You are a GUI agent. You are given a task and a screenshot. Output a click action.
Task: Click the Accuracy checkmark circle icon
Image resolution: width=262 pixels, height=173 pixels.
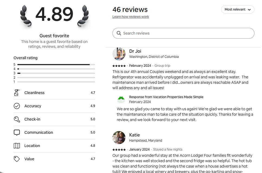pyautogui.click(x=17, y=106)
